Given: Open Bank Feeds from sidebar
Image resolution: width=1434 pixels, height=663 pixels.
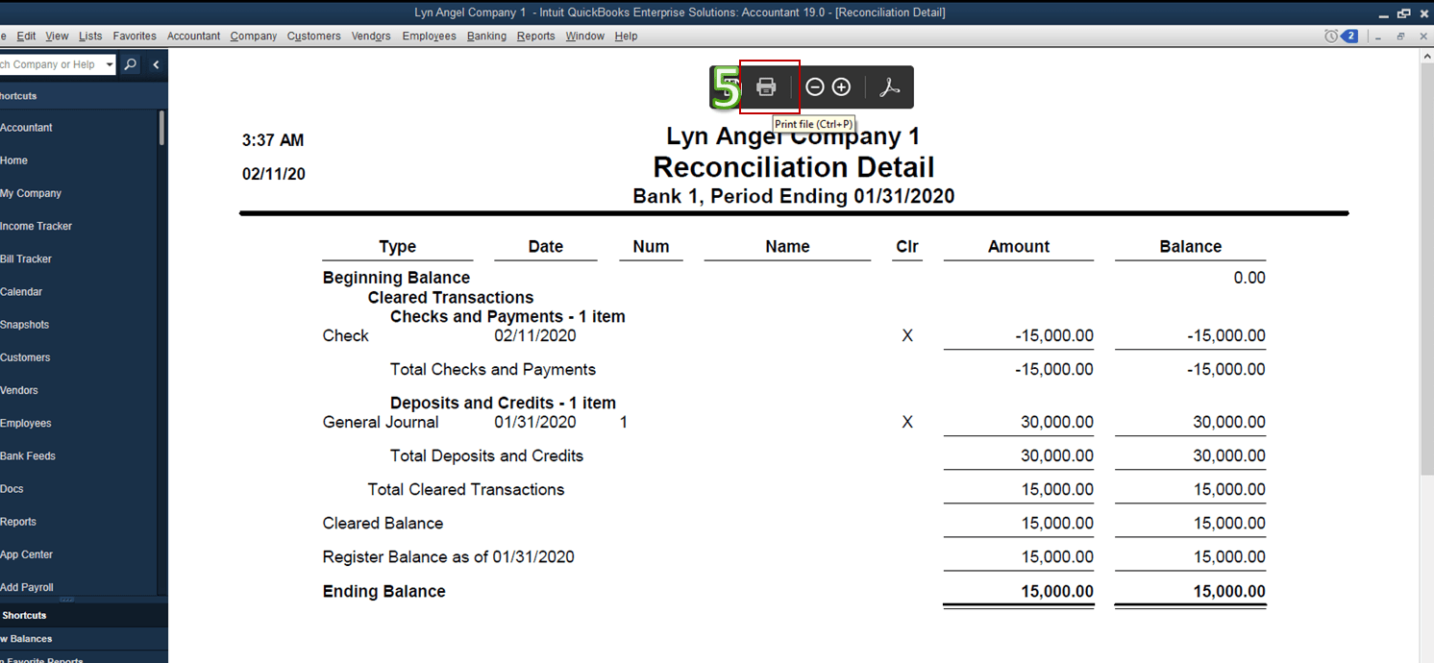Looking at the screenshot, I should pyautogui.click(x=28, y=455).
